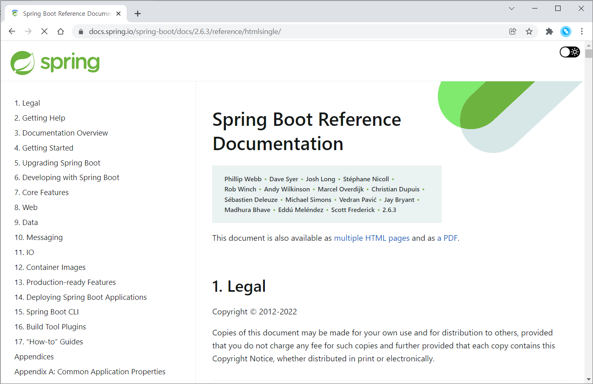The height and width of the screenshot is (384, 593).
Task: Bookmark this page with star icon
Action: point(529,31)
